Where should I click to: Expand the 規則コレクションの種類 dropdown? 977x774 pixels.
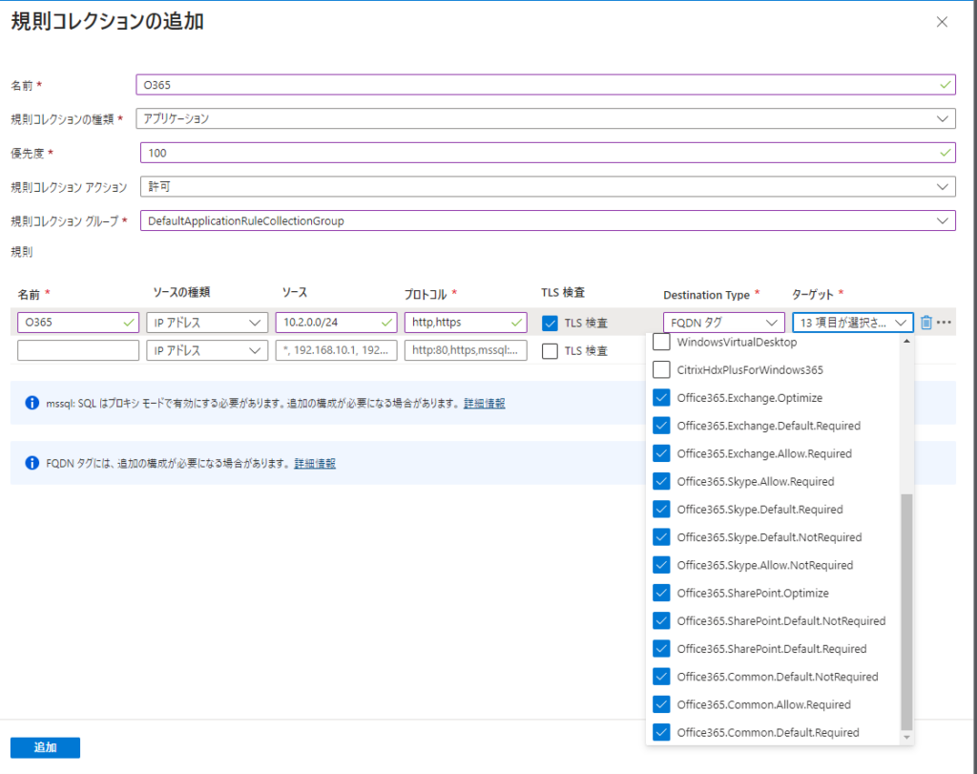545,119
